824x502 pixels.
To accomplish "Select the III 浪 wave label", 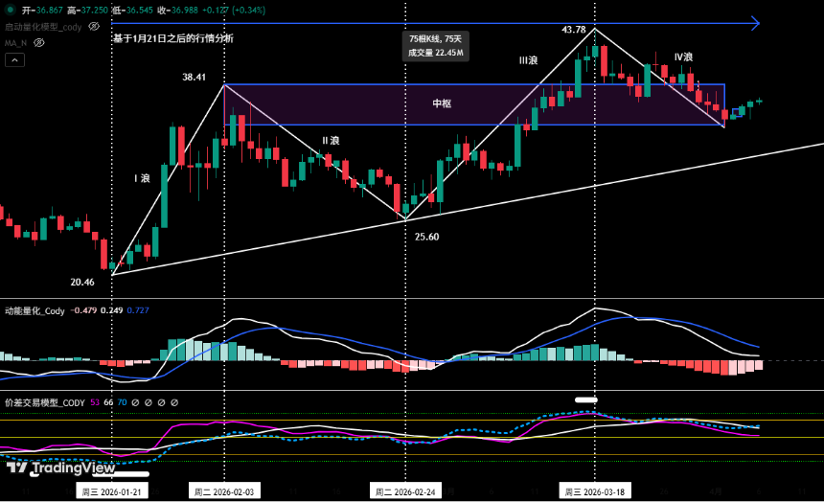I will pyautogui.click(x=528, y=60).
